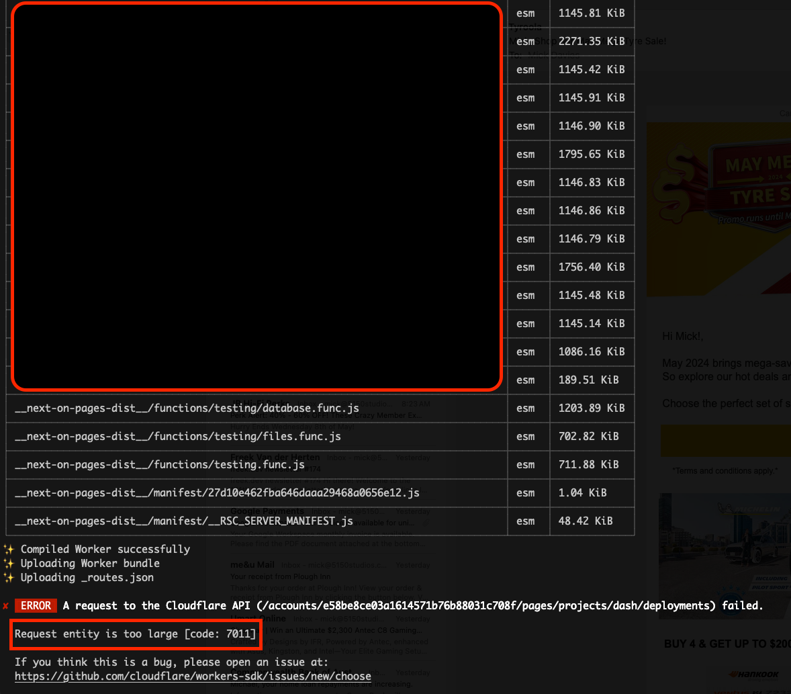
Task: Click the red ERROR badge in the terminal
Action: click(x=36, y=605)
